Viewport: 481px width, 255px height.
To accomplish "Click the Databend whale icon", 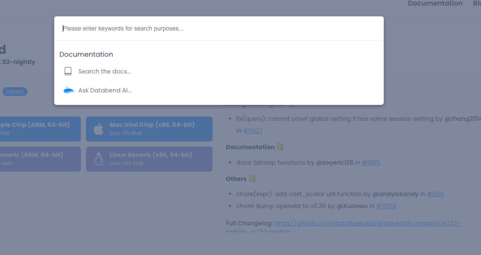I will tap(69, 90).
